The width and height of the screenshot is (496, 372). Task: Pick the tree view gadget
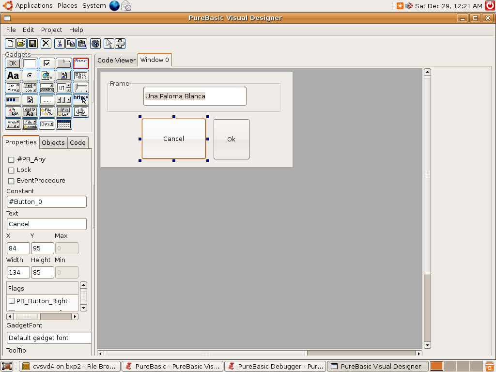pos(81,76)
